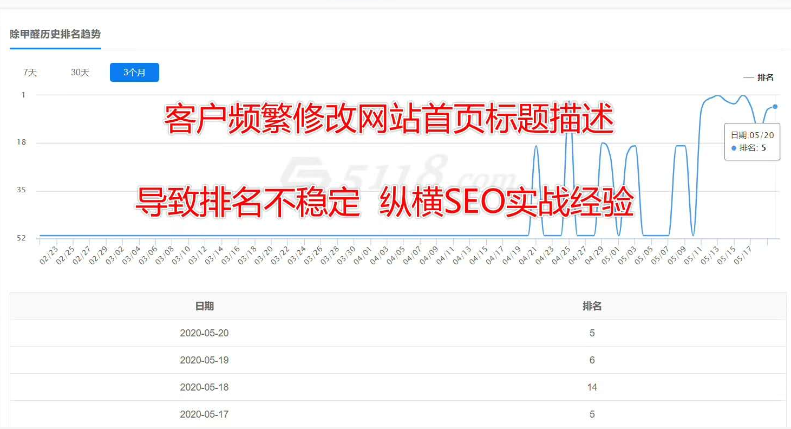791x429 pixels.
Task: Click the 05/20 data point marker
Action: [775, 107]
